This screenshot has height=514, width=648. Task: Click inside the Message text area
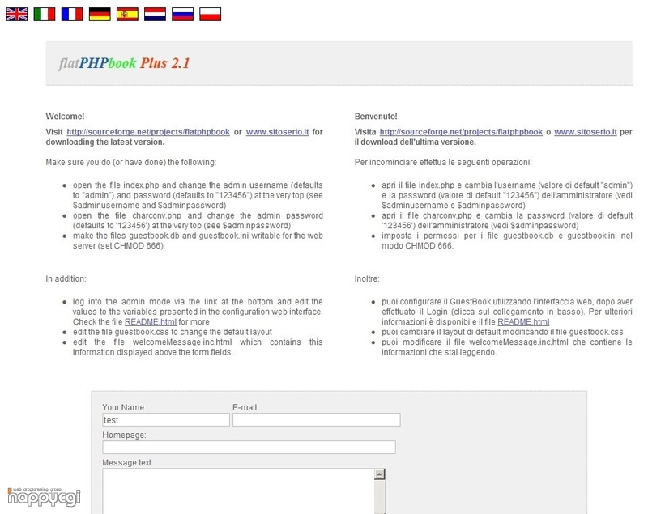(238, 491)
